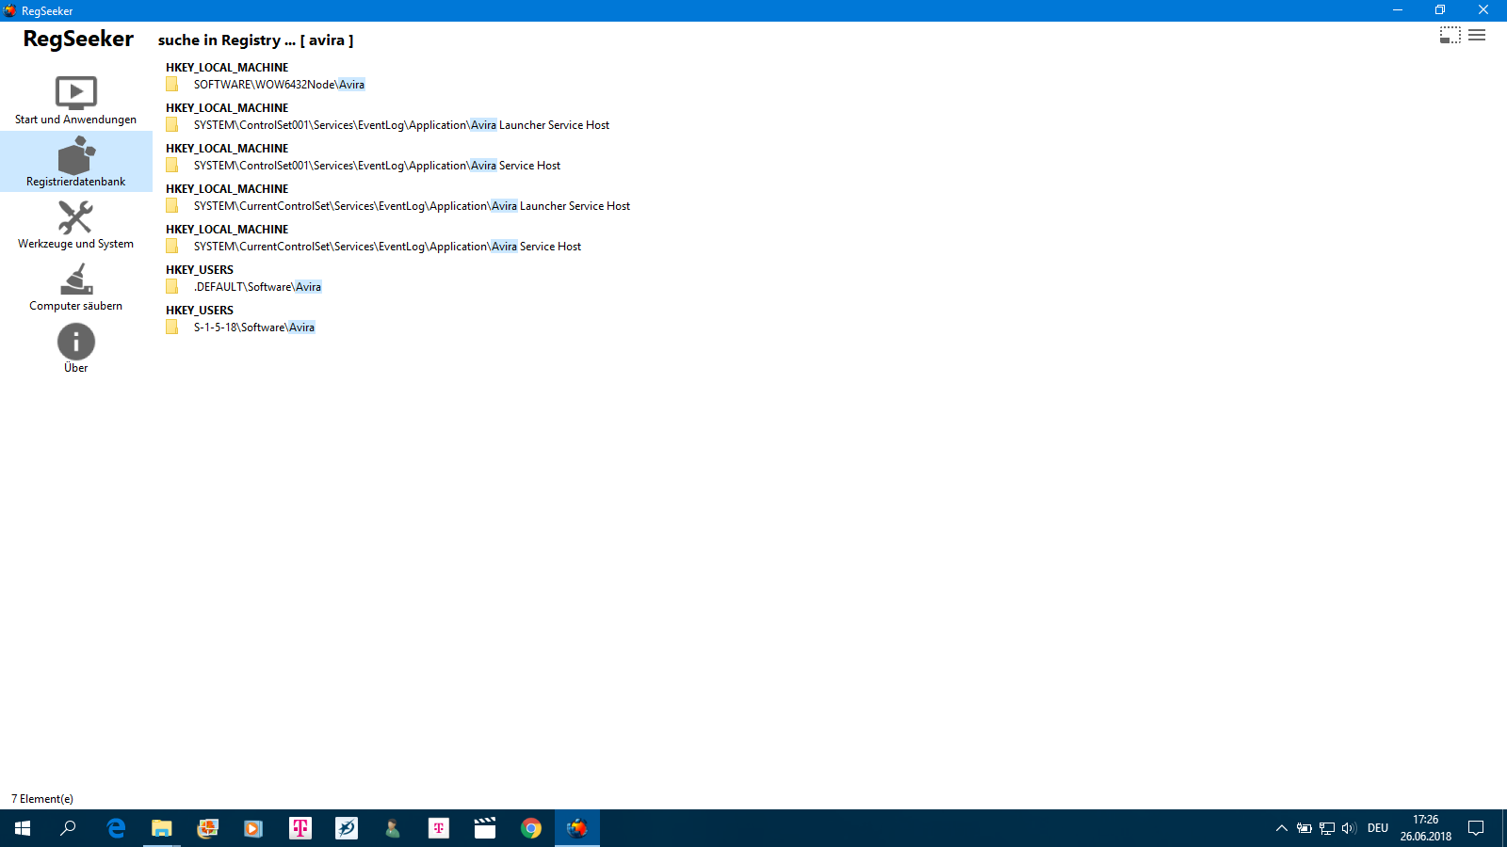Viewport: 1507px width, 847px height.
Task: Select folder icon of ControlSet001 Avira Launcher Service Host
Action: pyautogui.click(x=172, y=125)
